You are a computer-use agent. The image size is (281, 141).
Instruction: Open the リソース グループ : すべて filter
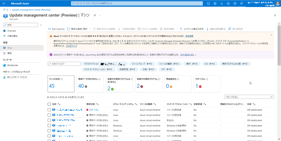[142, 64]
